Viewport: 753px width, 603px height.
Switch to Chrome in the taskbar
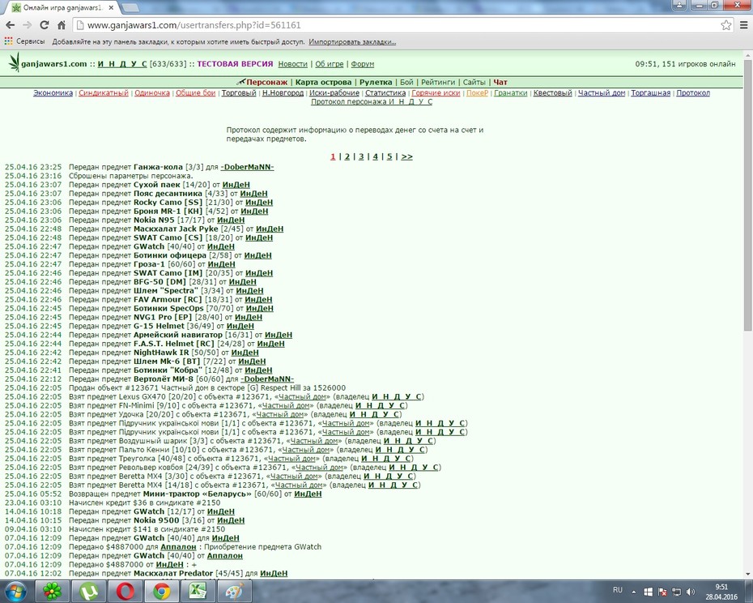point(161,591)
